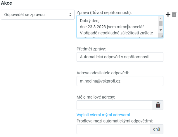
Task: Click the message box scrollbar down arrow
Action: pos(160,30)
